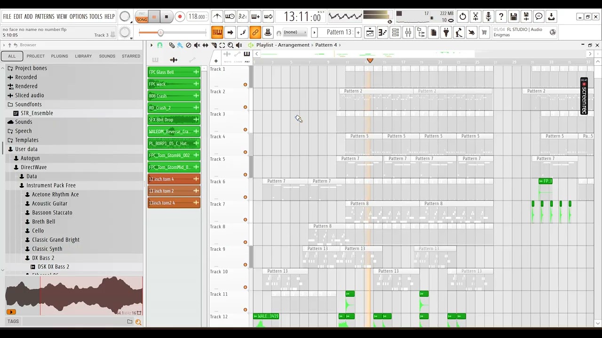The image size is (602, 338).
Task: Pause playback with the pause button
Action: pyautogui.click(x=154, y=17)
